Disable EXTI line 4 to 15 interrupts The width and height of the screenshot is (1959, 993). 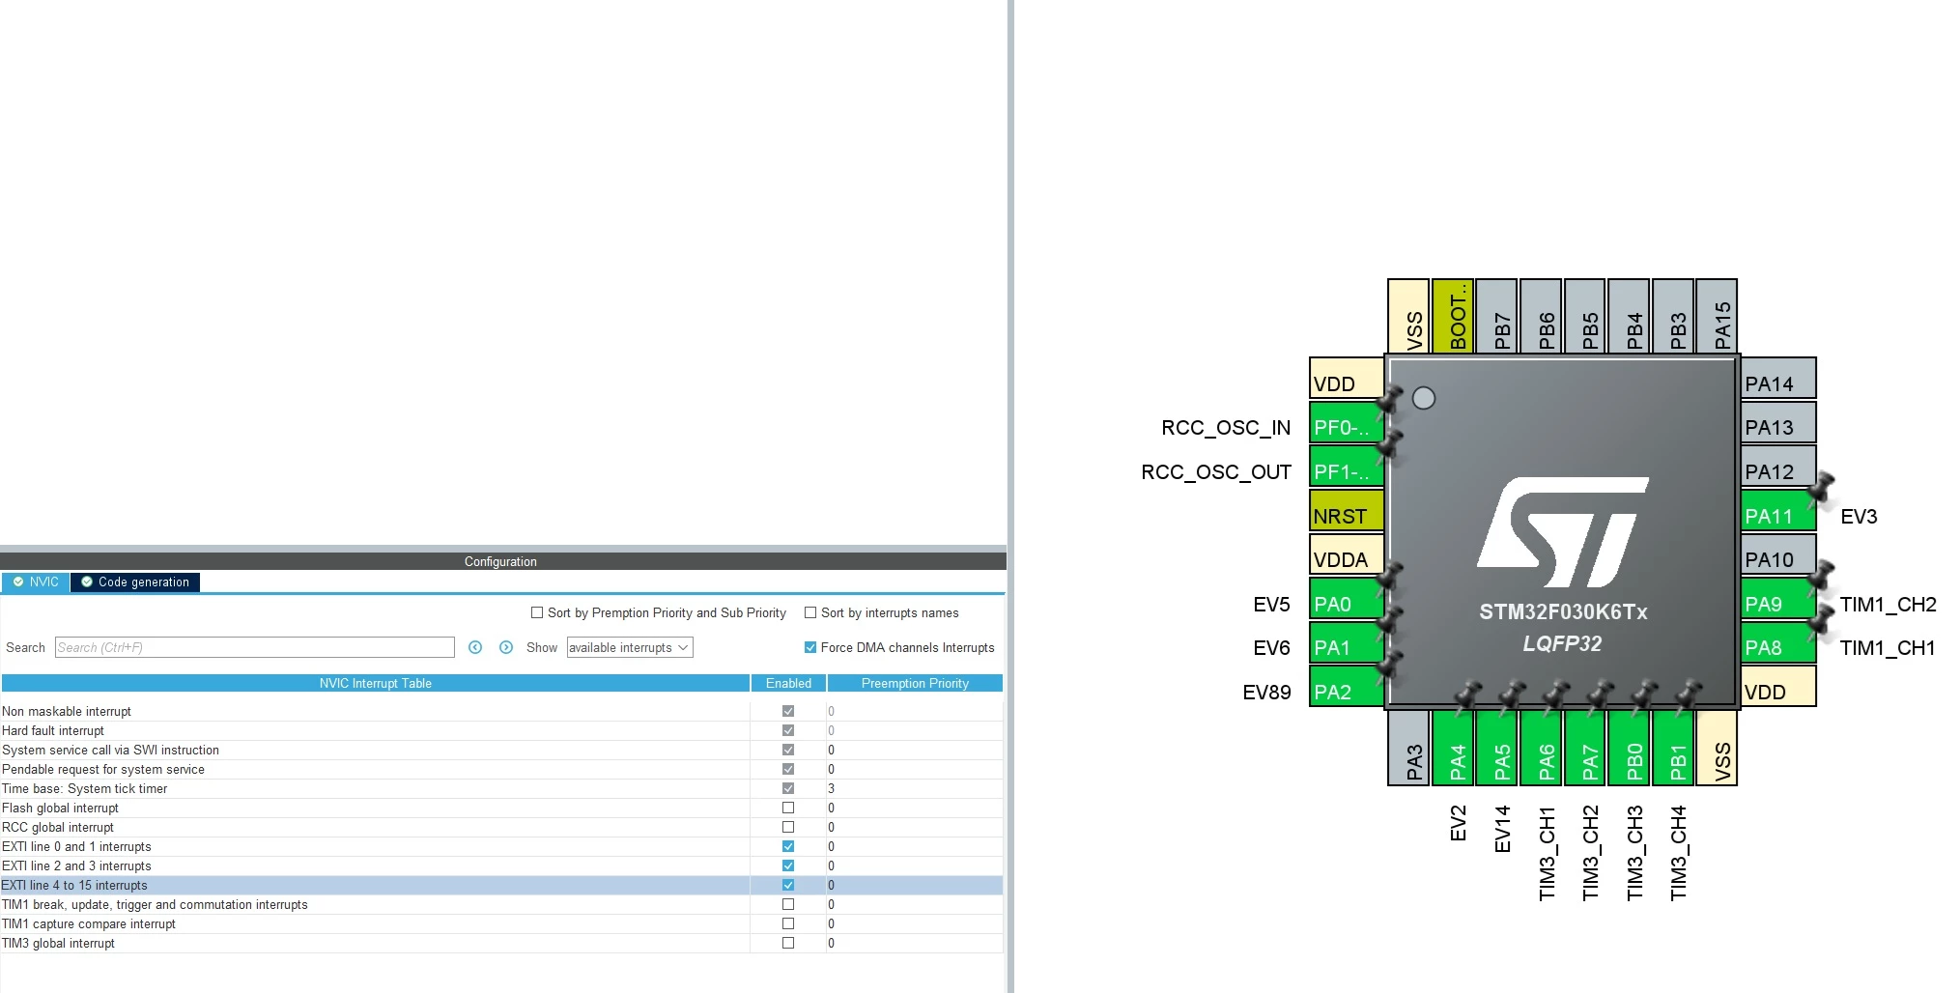coord(788,885)
